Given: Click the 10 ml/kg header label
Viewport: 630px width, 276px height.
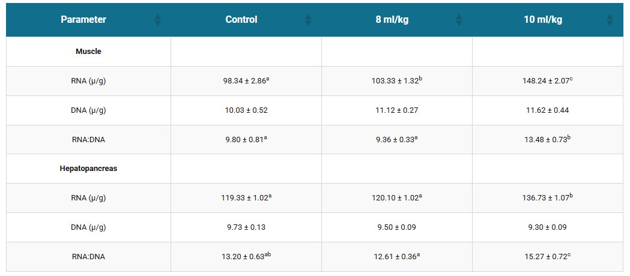Looking at the screenshot, I should coord(543,20).
